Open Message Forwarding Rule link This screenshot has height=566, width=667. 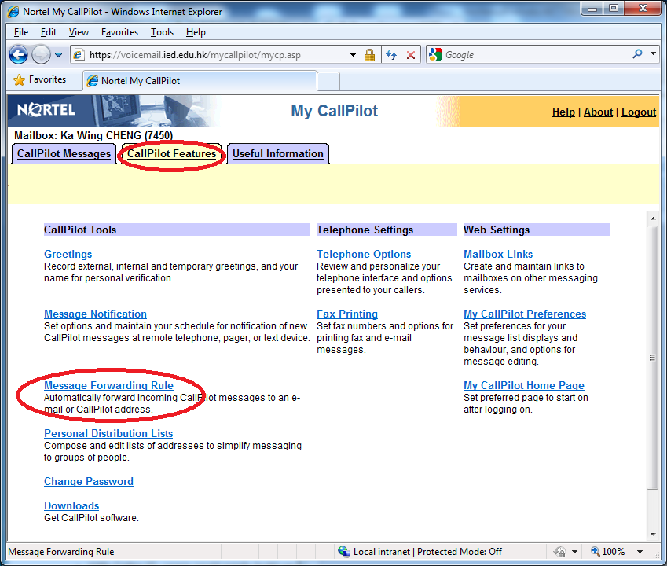108,385
